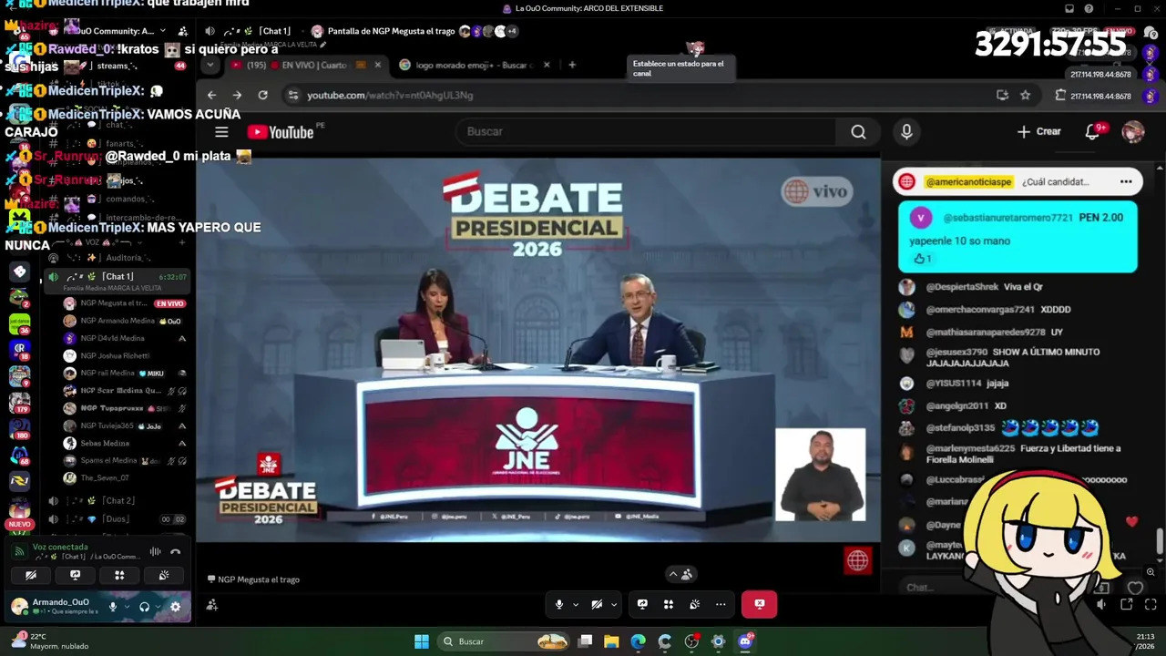
Task: Click heart reaction icon in live chat
Action: point(1135,588)
